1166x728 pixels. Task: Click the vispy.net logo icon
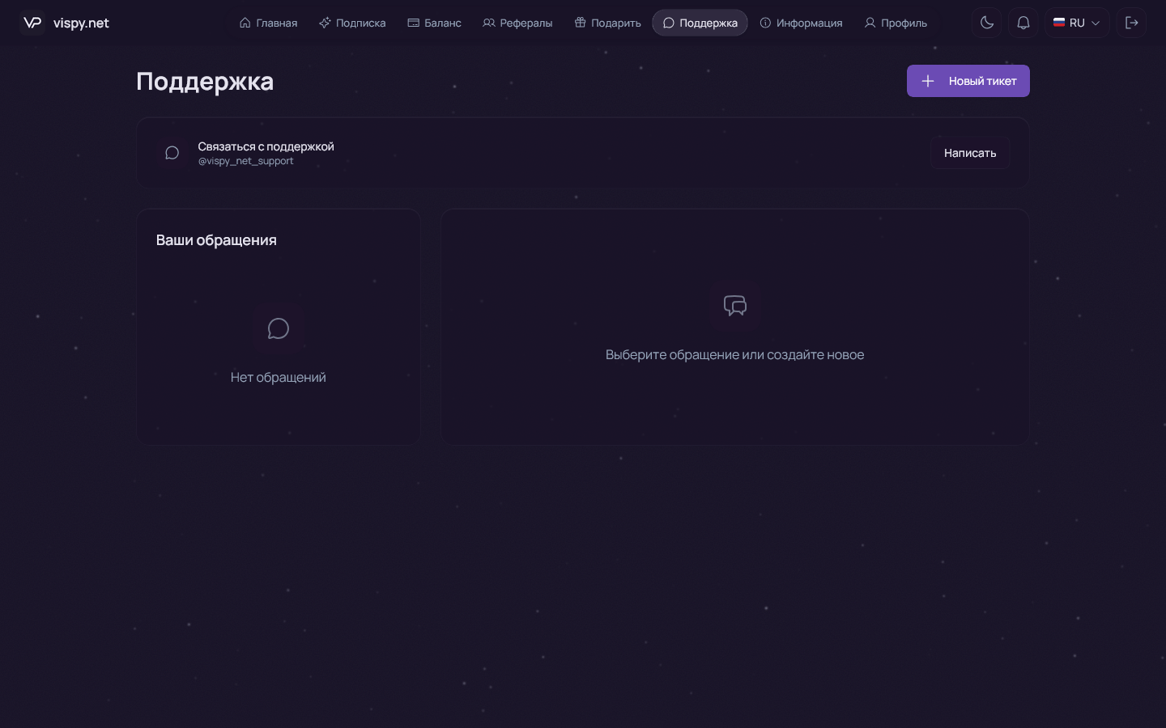point(32,23)
